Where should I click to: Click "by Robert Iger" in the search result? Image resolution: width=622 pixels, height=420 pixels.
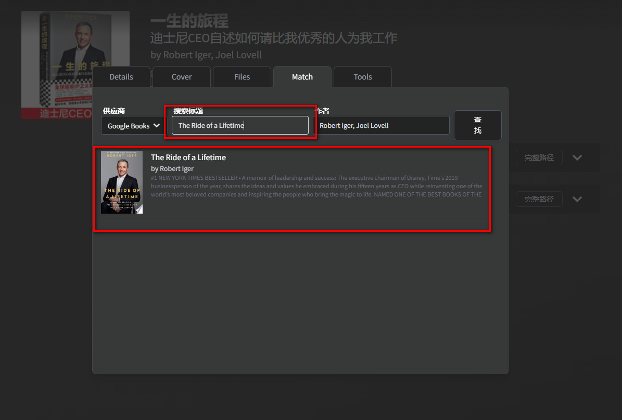click(x=172, y=169)
